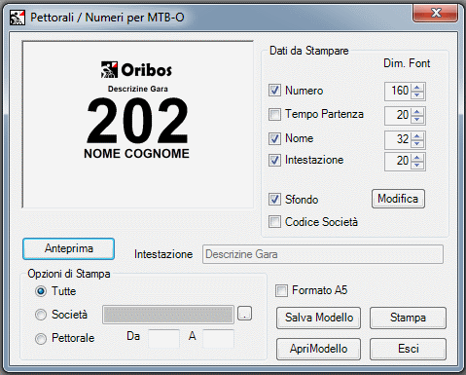Viewport: 466px width, 375px height.
Task: Open the Società browse button with dots
Action: tap(244, 314)
